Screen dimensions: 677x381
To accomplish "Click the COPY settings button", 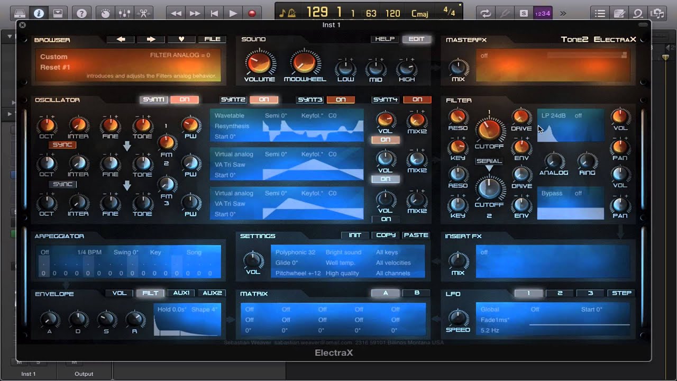I will 386,235.
